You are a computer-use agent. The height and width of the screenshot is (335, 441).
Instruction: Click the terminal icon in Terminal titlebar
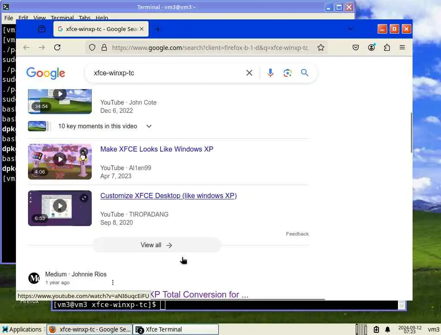pyautogui.click(x=6, y=7)
